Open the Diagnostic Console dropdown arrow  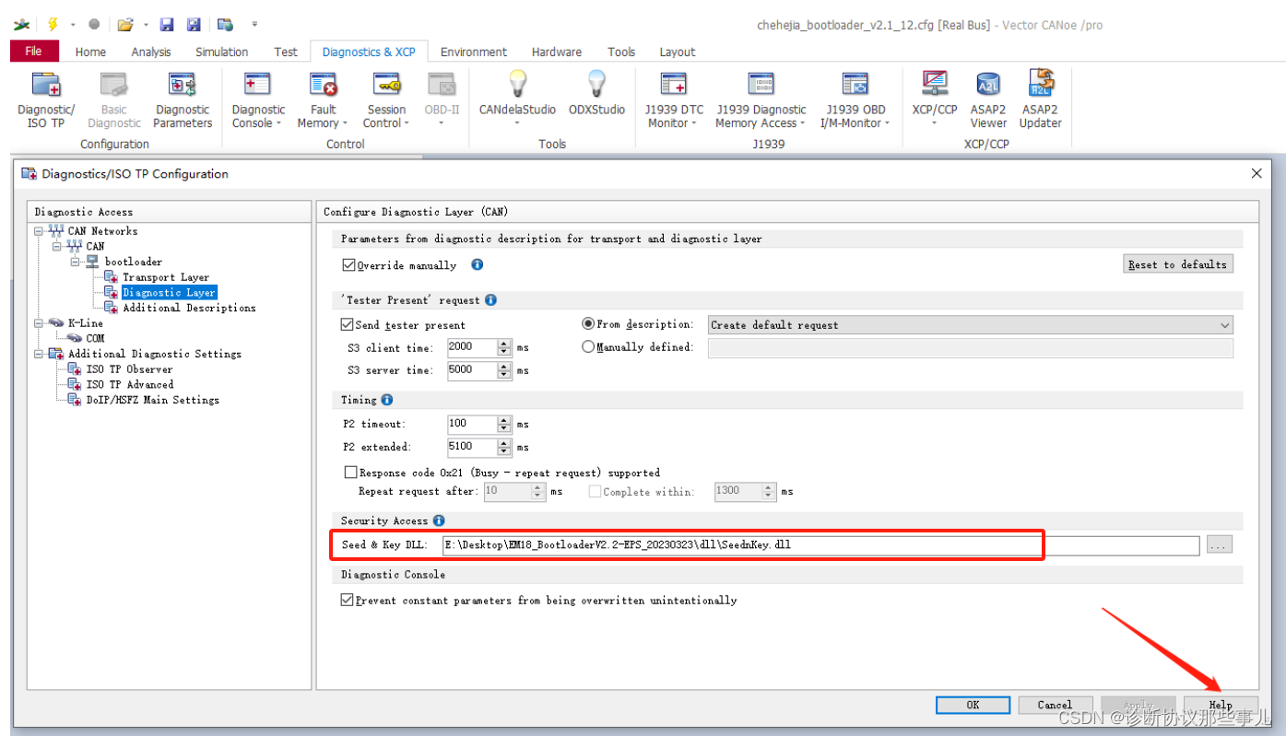pyautogui.click(x=278, y=123)
